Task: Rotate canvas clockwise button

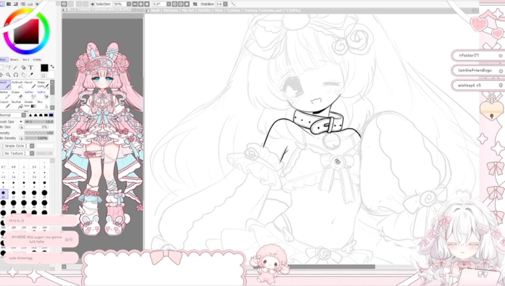Action: [180, 4]
